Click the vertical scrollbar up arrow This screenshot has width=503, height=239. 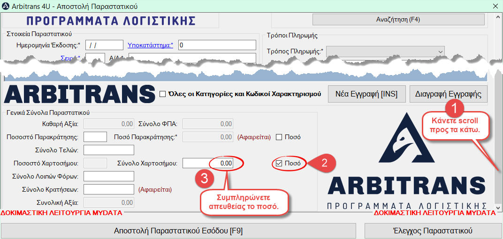(x=498, y=17)
